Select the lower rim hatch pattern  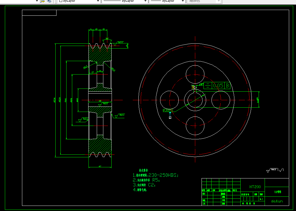coord(100,146)
